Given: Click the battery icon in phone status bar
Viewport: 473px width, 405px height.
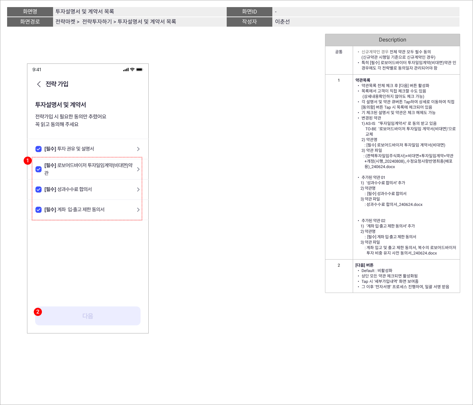Looking at the screenshot, I should pos(140,70).
